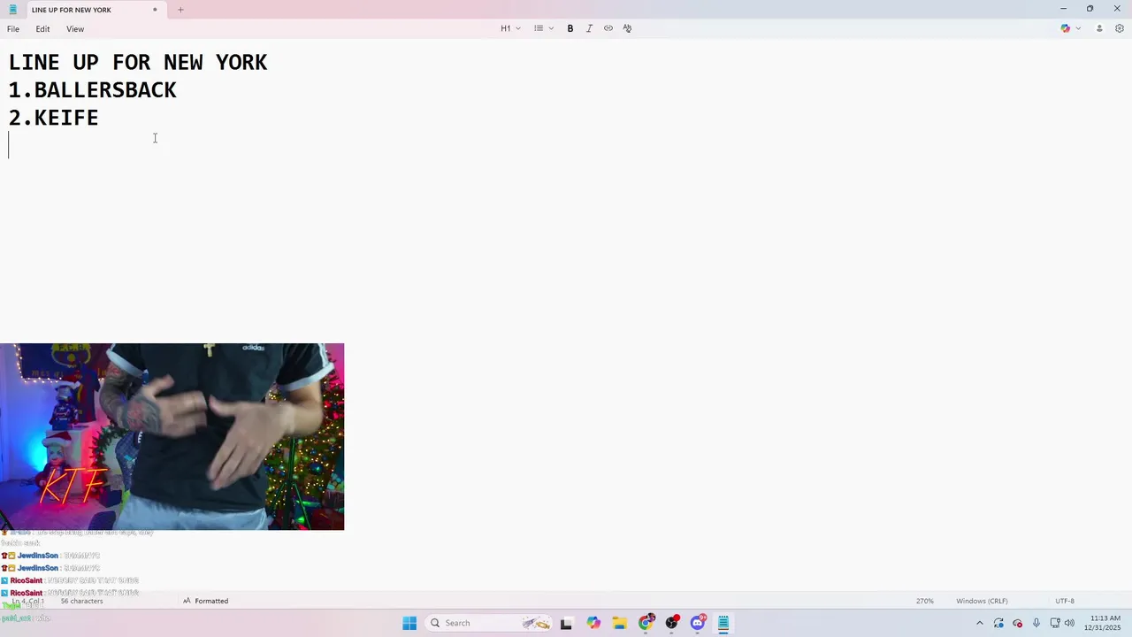Open the H1 heading style dropdown
The image size is (1132, 637).
point(510,28)
